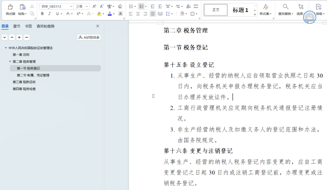Close the navigation pane with X
This screenshot has height=190, width=327.
coord(97,26)
